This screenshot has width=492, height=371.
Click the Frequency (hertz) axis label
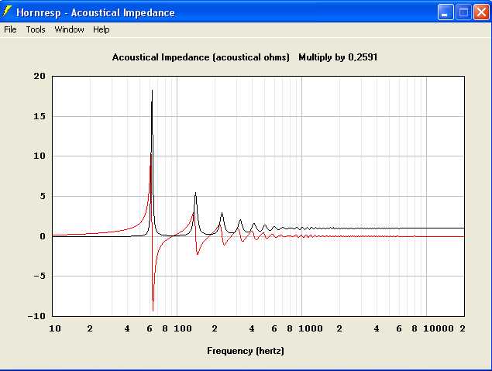(x=246, y=351)
